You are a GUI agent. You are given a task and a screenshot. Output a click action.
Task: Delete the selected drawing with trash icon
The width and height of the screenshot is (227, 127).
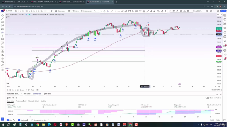[x=188, y=11]
